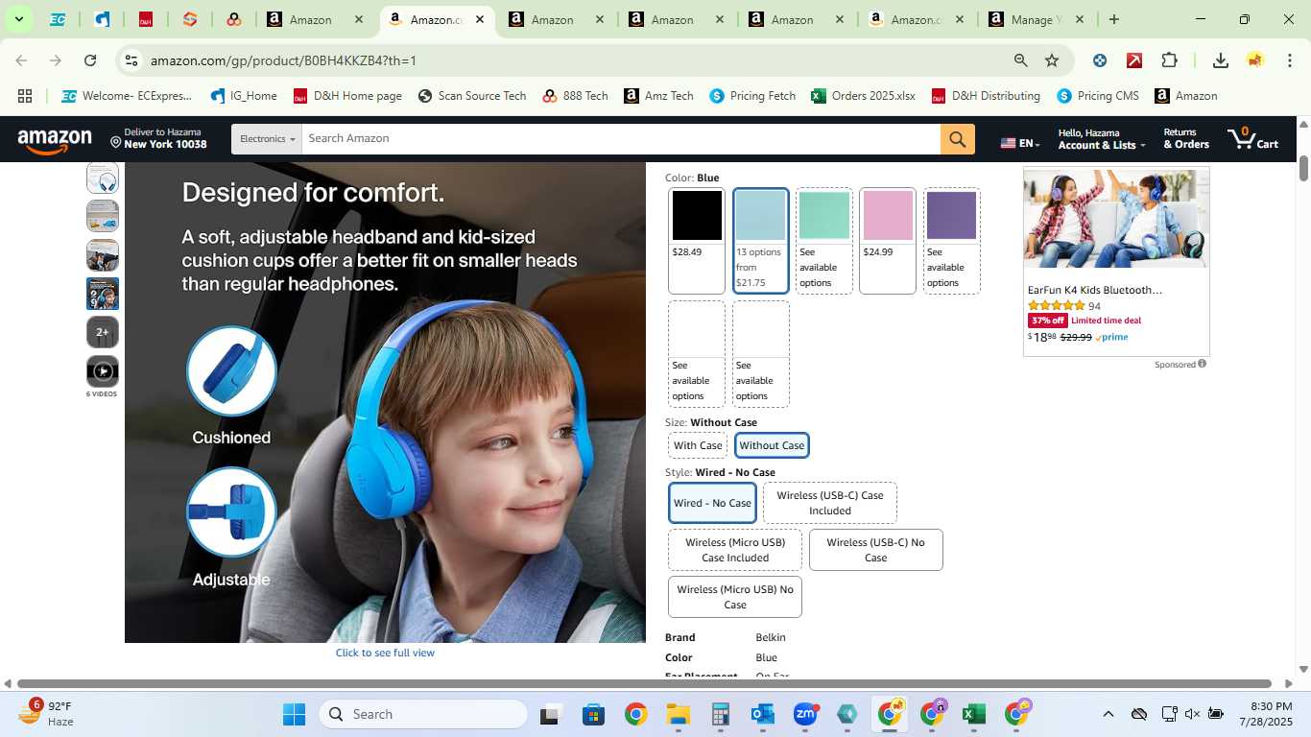The height and width of the screenshot is (737, 1311).
Task: Choose Wireless (Micro USB) No Case style
Action: coord(735,597)
